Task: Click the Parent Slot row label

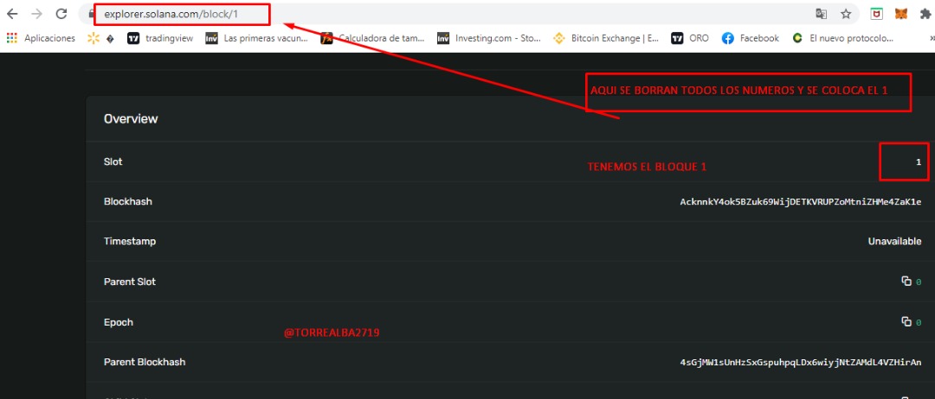Action: [x=129, y=282]
